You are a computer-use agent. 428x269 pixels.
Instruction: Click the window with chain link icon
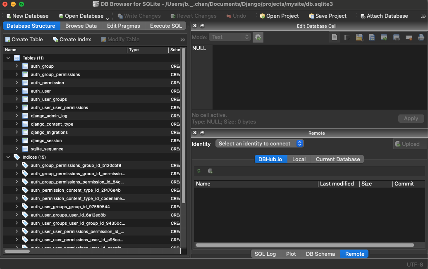(396, 37)
